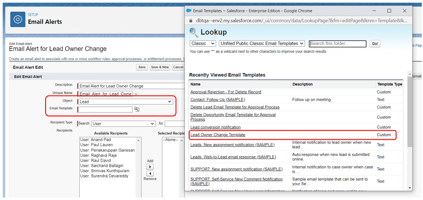Click the Unique Name info icon
423x200 pixels.
(136, 94)
